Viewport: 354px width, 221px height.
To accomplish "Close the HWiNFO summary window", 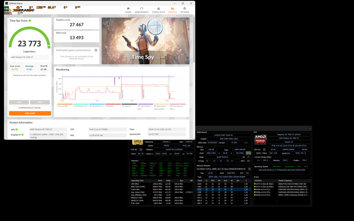I will [x=310, y=128].
